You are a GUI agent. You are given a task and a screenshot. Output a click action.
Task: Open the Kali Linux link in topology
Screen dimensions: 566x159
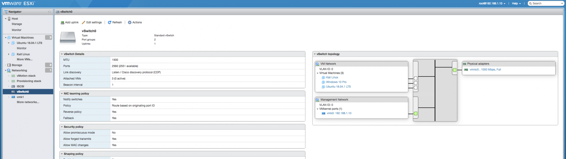point(332,78)
